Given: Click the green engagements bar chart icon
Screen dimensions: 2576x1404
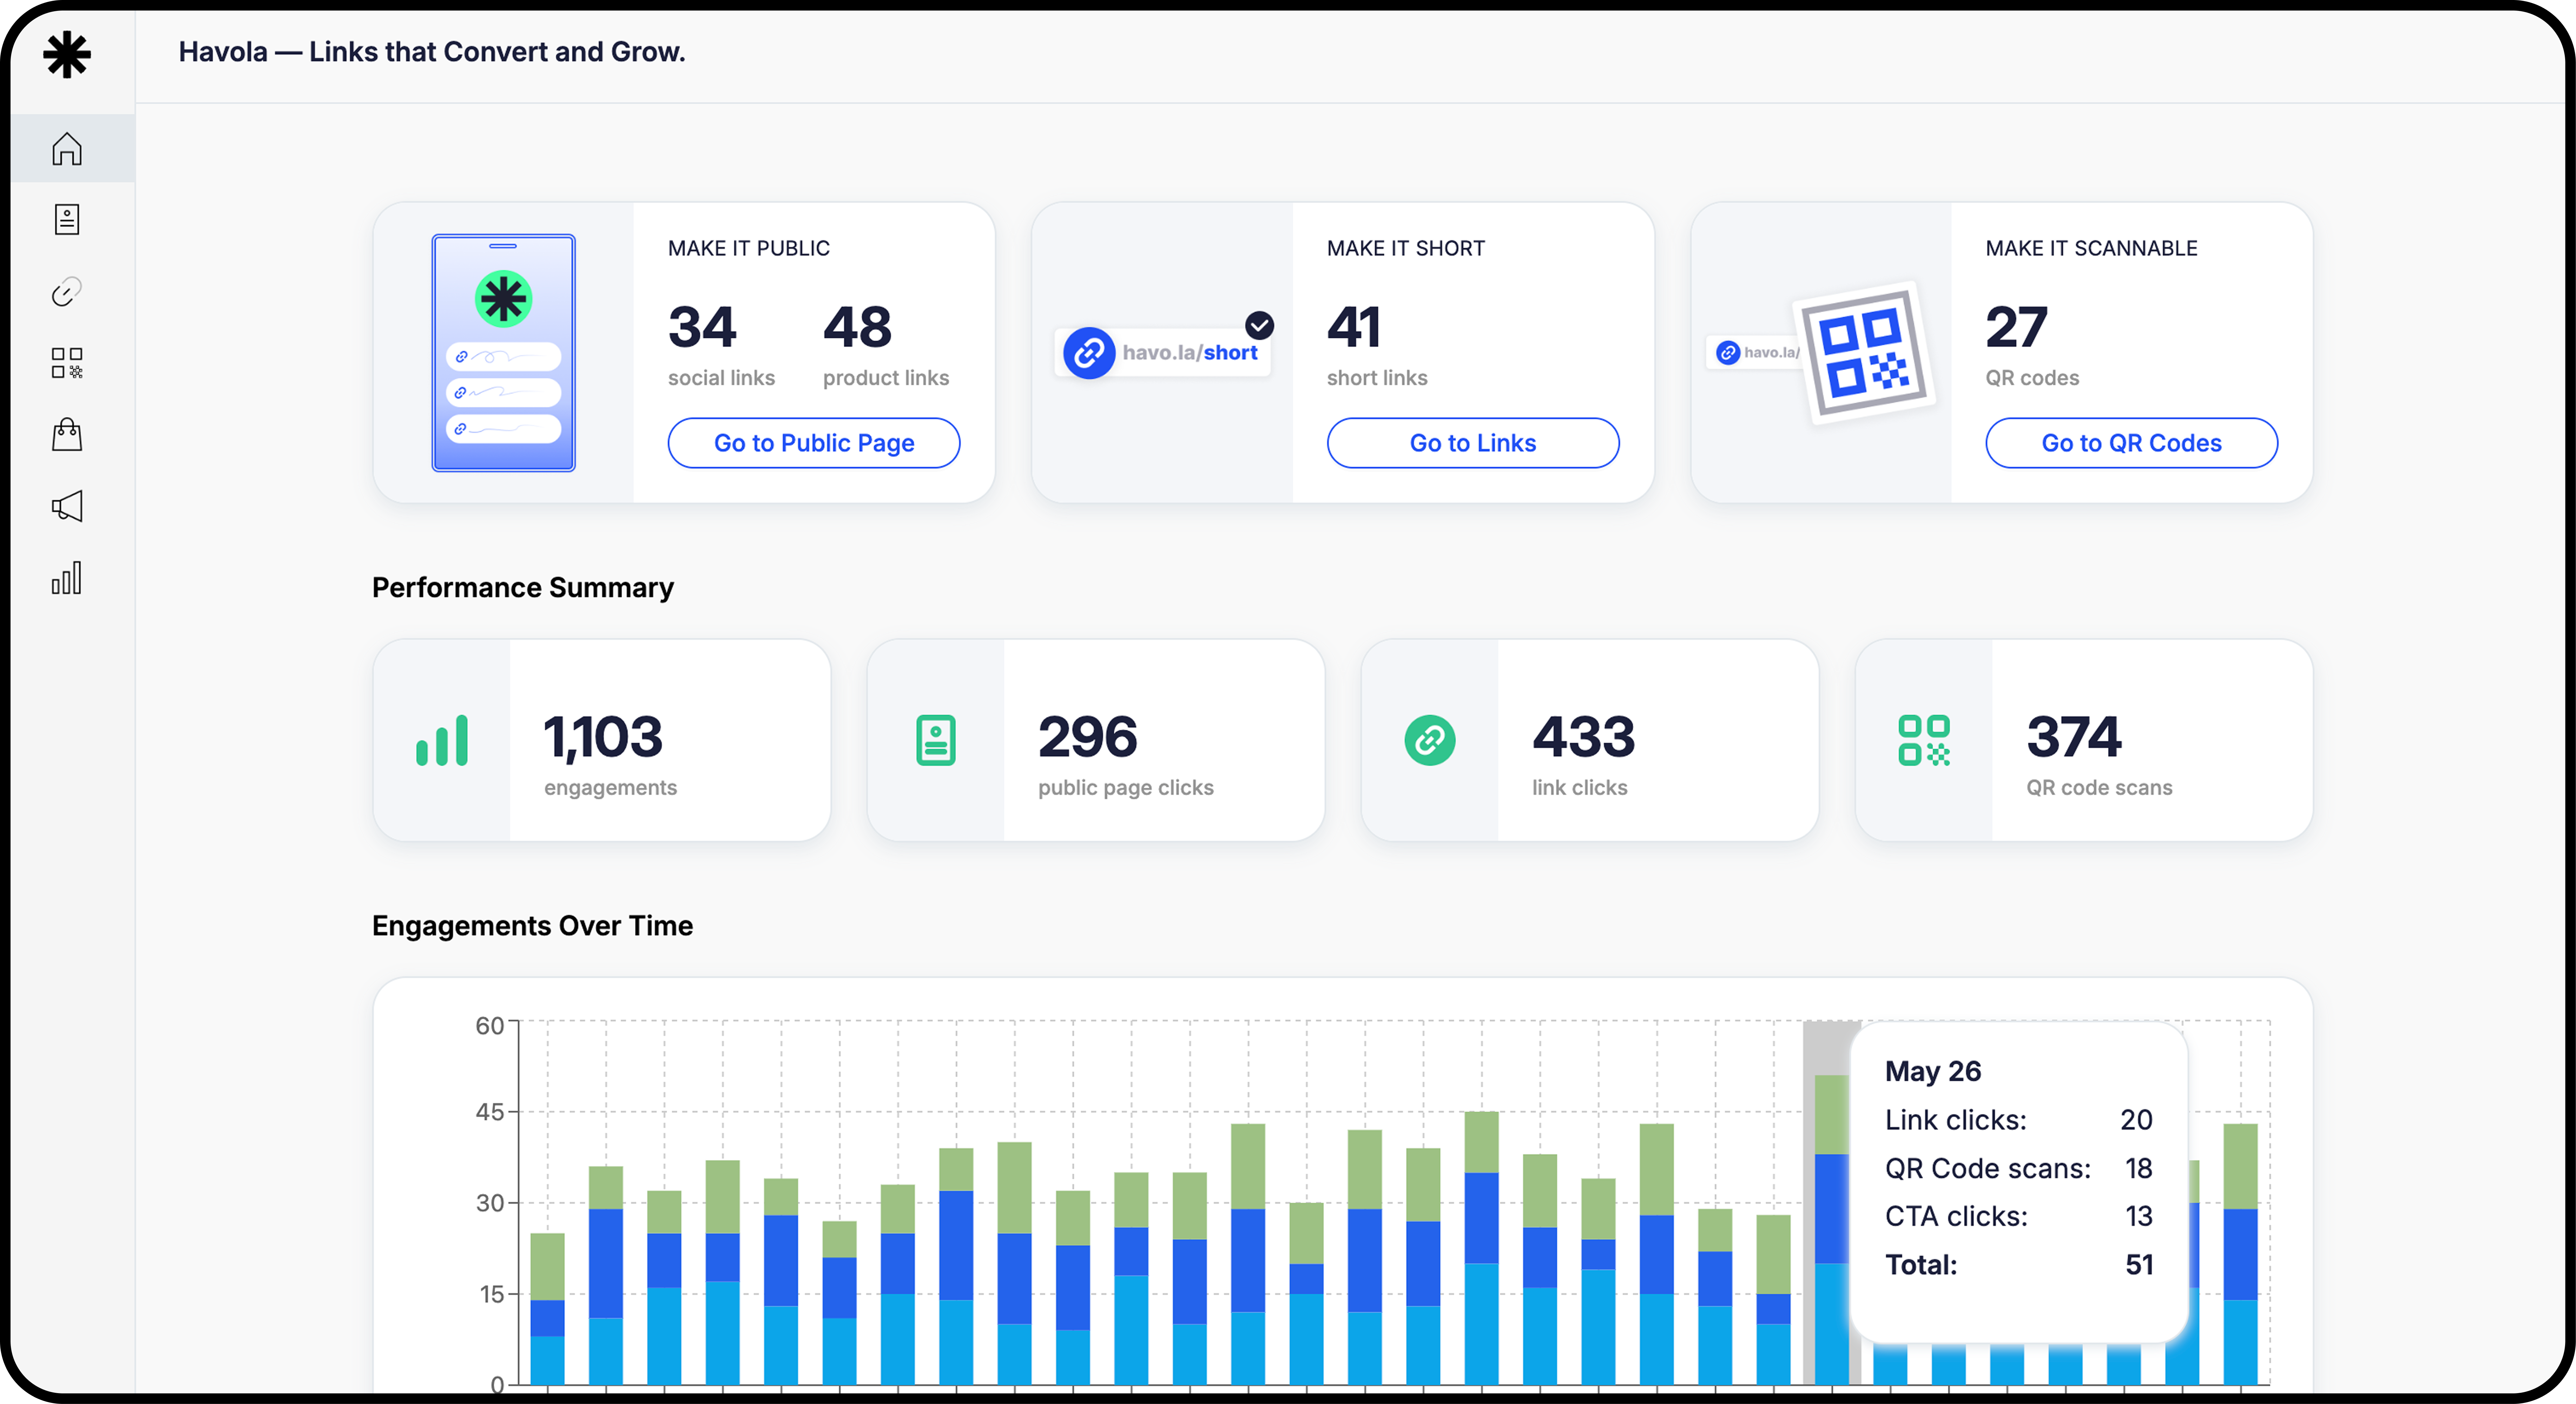Looking at the screenshot, I should tap(442, 740).
